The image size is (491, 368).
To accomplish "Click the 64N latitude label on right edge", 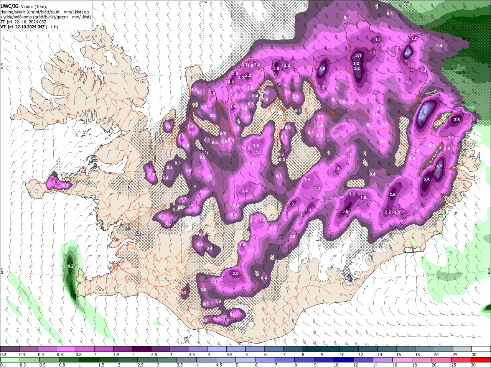I will (x=489, y=271).
